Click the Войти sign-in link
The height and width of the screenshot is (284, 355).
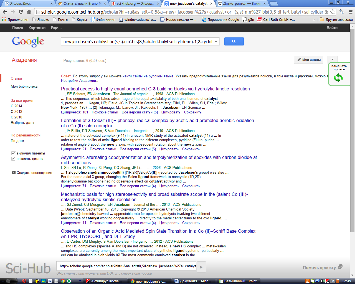(x=332, y=28)
